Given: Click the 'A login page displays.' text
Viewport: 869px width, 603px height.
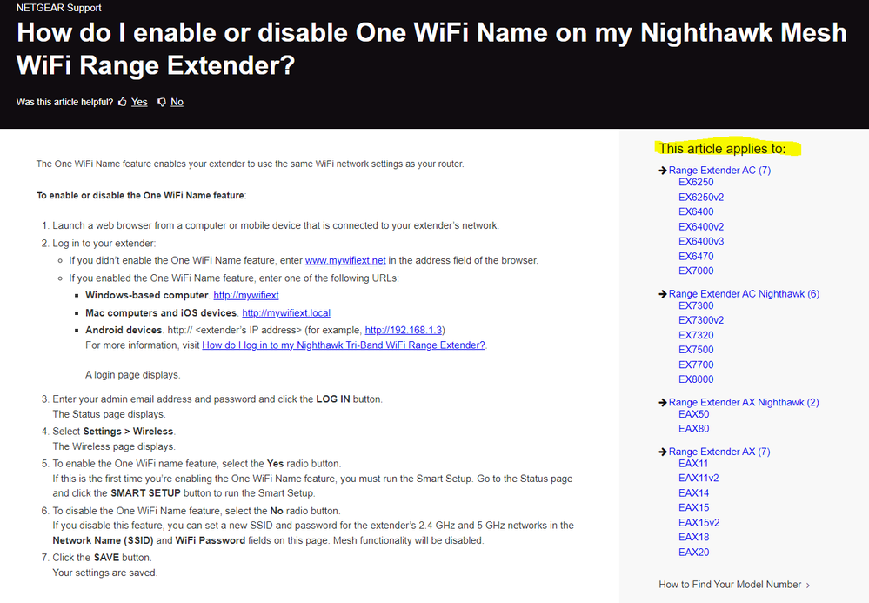Looking at the screenshot, I should pyautogui.click(x=133, y=375).
